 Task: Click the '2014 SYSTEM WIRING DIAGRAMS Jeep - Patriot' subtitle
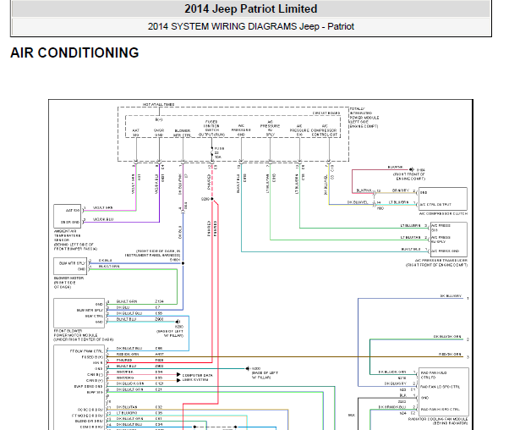click(250, 26)
